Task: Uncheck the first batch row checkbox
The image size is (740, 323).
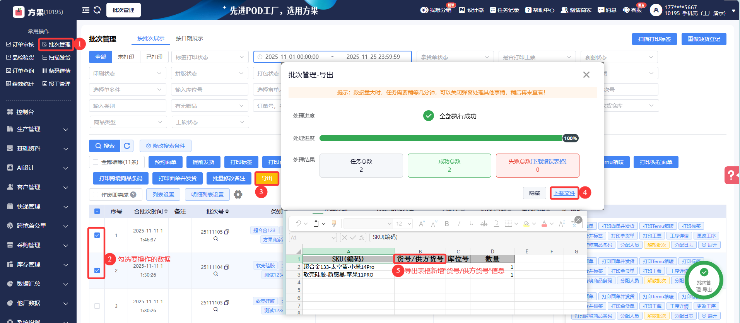Action: [97, 235]
